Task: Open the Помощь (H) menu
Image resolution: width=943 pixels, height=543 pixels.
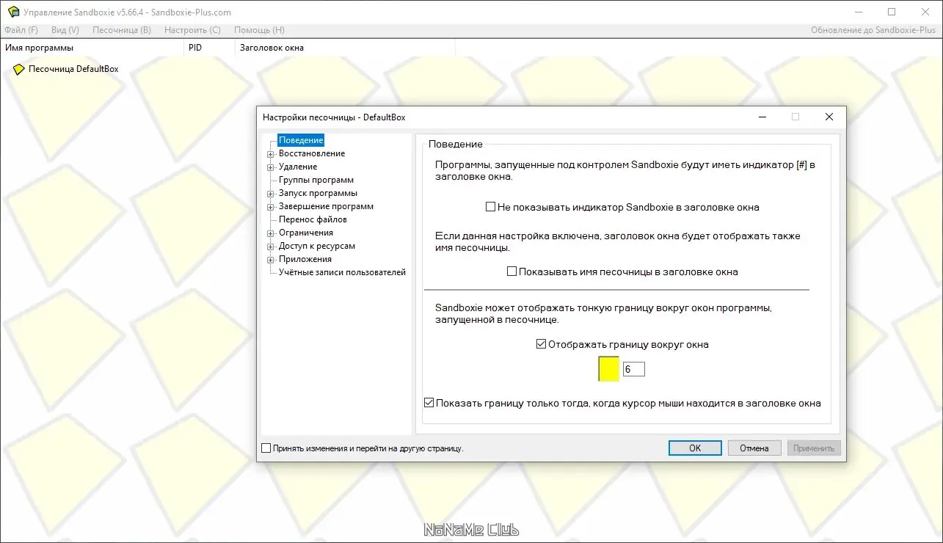Action: [259, 30]
